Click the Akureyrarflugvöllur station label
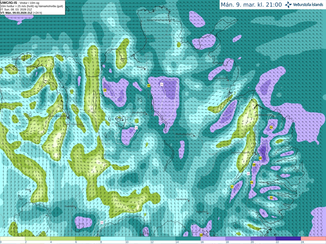Viewport: 326px width, 244px height. 57,116
